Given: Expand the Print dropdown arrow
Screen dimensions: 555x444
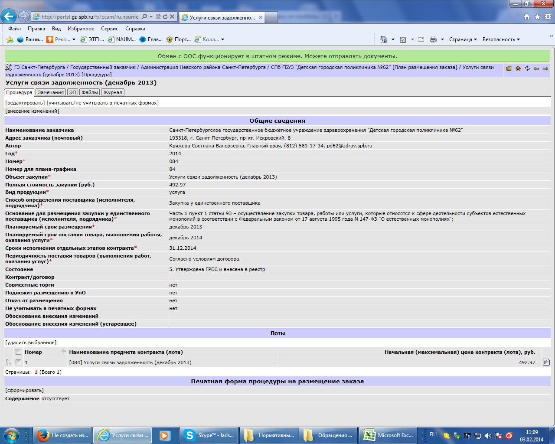Looking at the screenshot, I should point(442,39).
